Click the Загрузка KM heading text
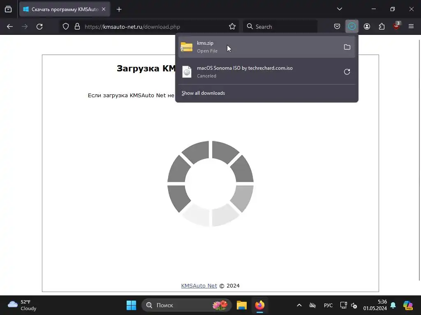421x315 pixels. tap(146, 68)
